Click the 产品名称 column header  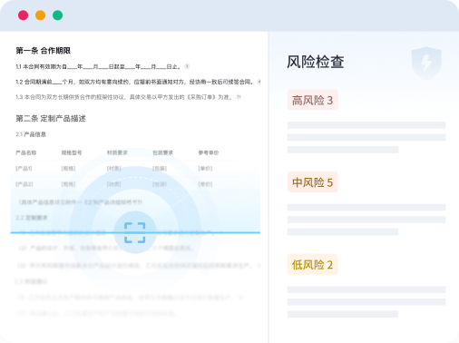[26, 152]
